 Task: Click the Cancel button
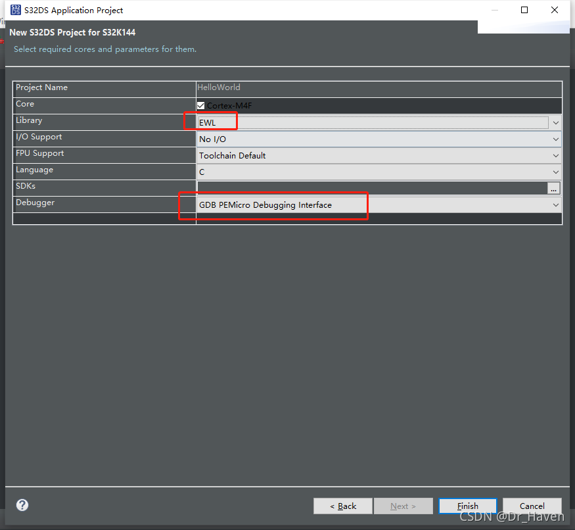click(532, 506)
